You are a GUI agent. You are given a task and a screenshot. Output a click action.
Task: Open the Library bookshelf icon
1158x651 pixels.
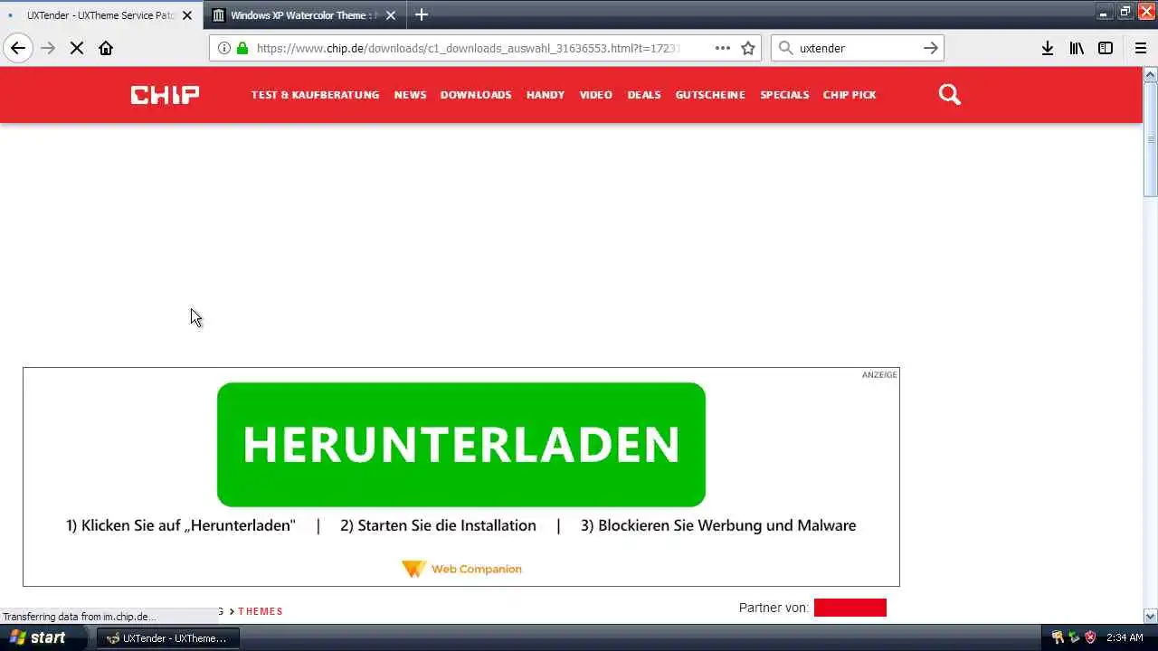pyautogui.click(x=1077, y=48)
